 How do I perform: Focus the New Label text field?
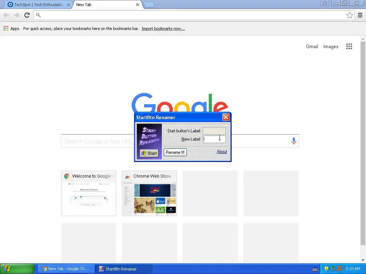coord(214,139)
